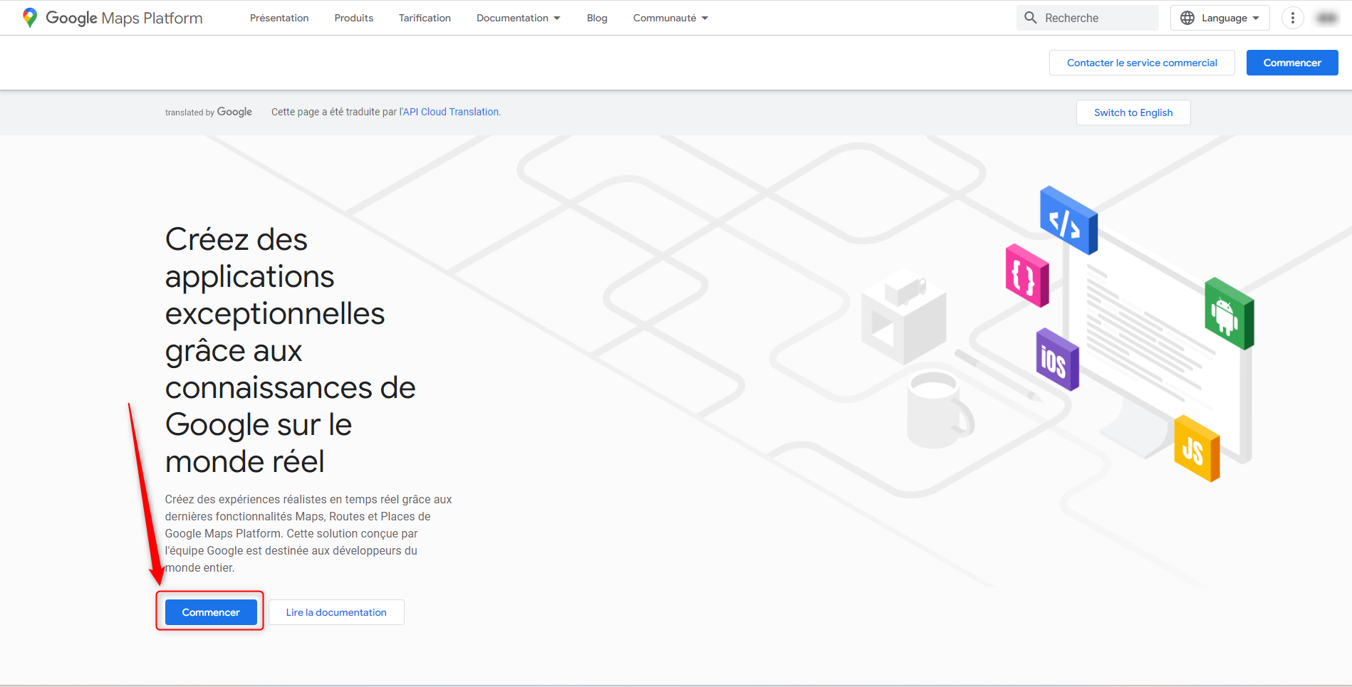This screenshot has width=1352, height=687.
Task: Focus the Recherche search field
Action: [1088, 18]
